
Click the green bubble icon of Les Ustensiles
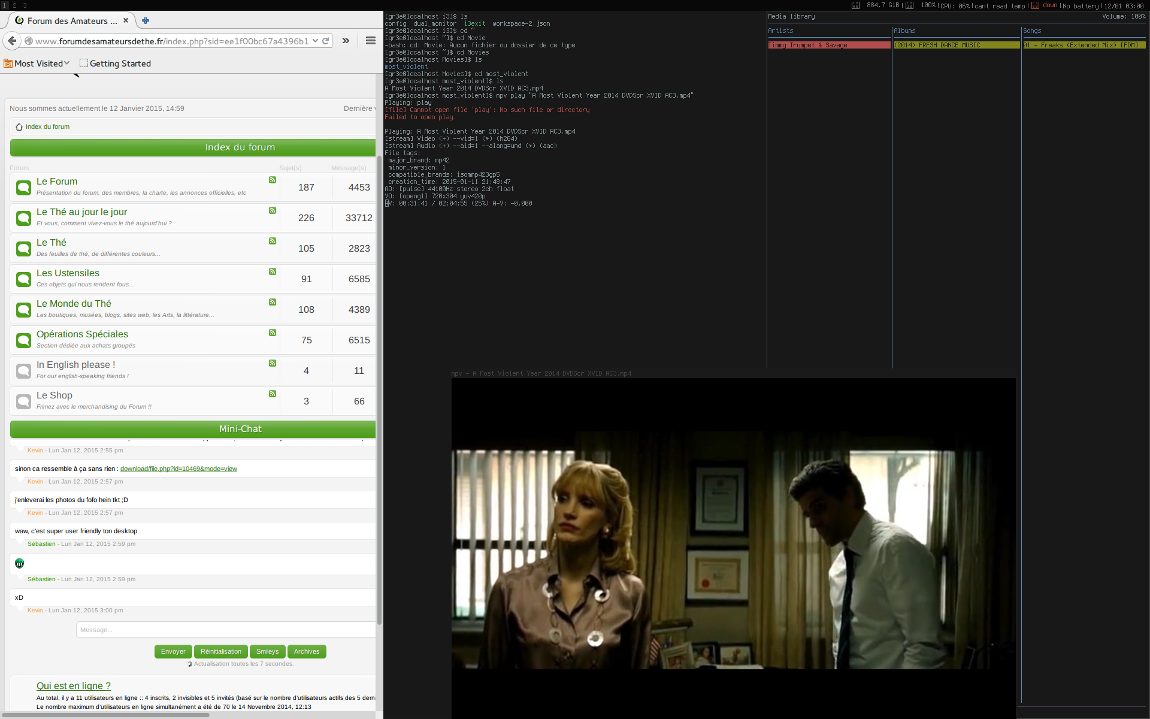tap(23, 279)
